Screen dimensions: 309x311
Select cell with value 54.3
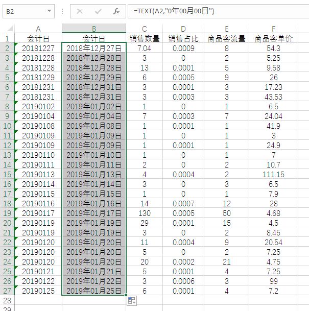[x=273, y=48]
